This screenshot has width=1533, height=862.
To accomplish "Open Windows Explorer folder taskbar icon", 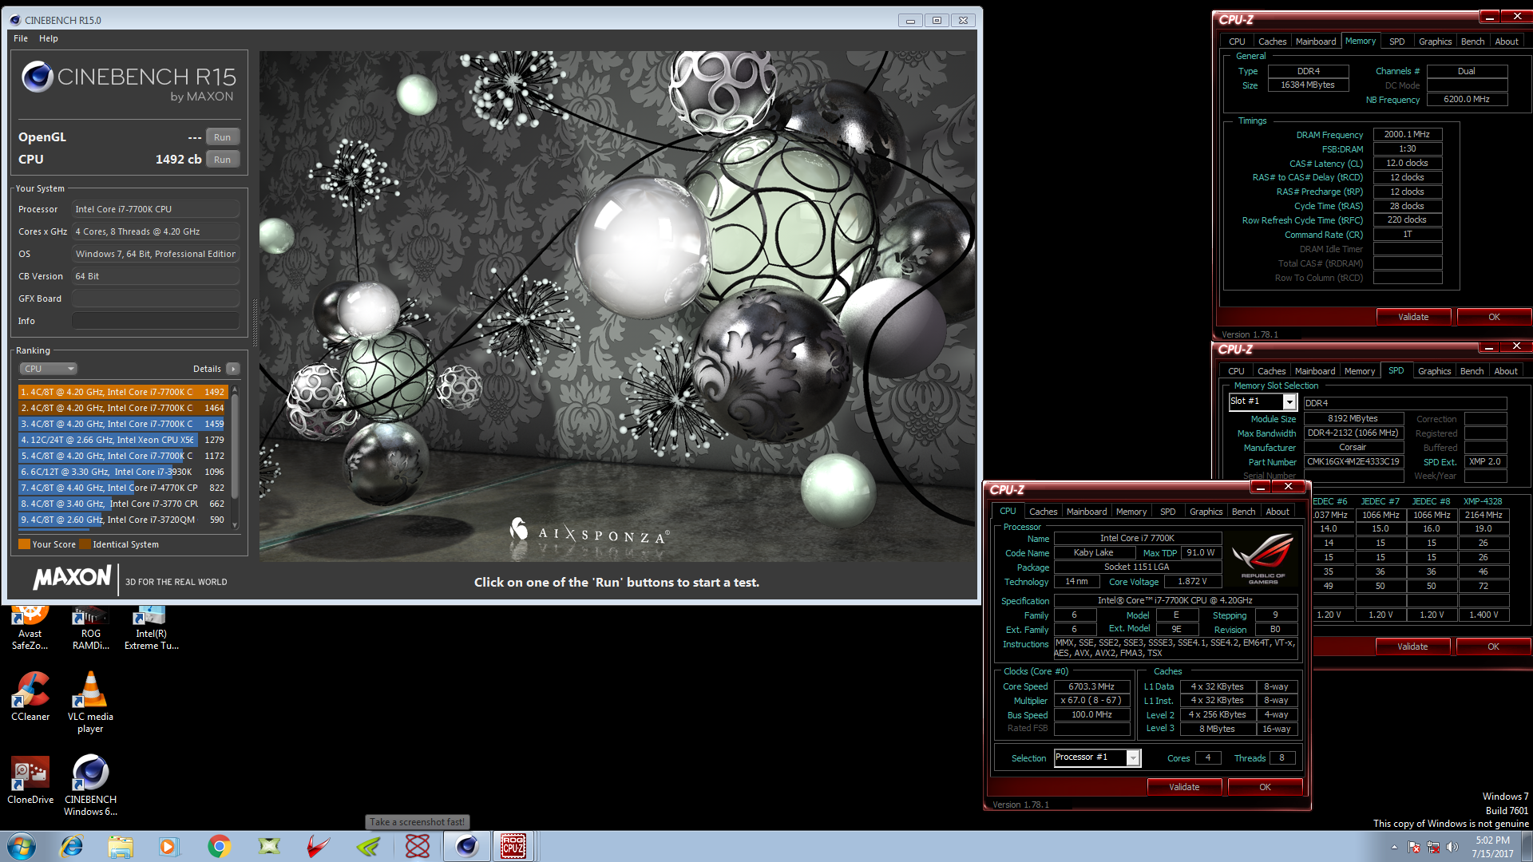I will (121, 846).
